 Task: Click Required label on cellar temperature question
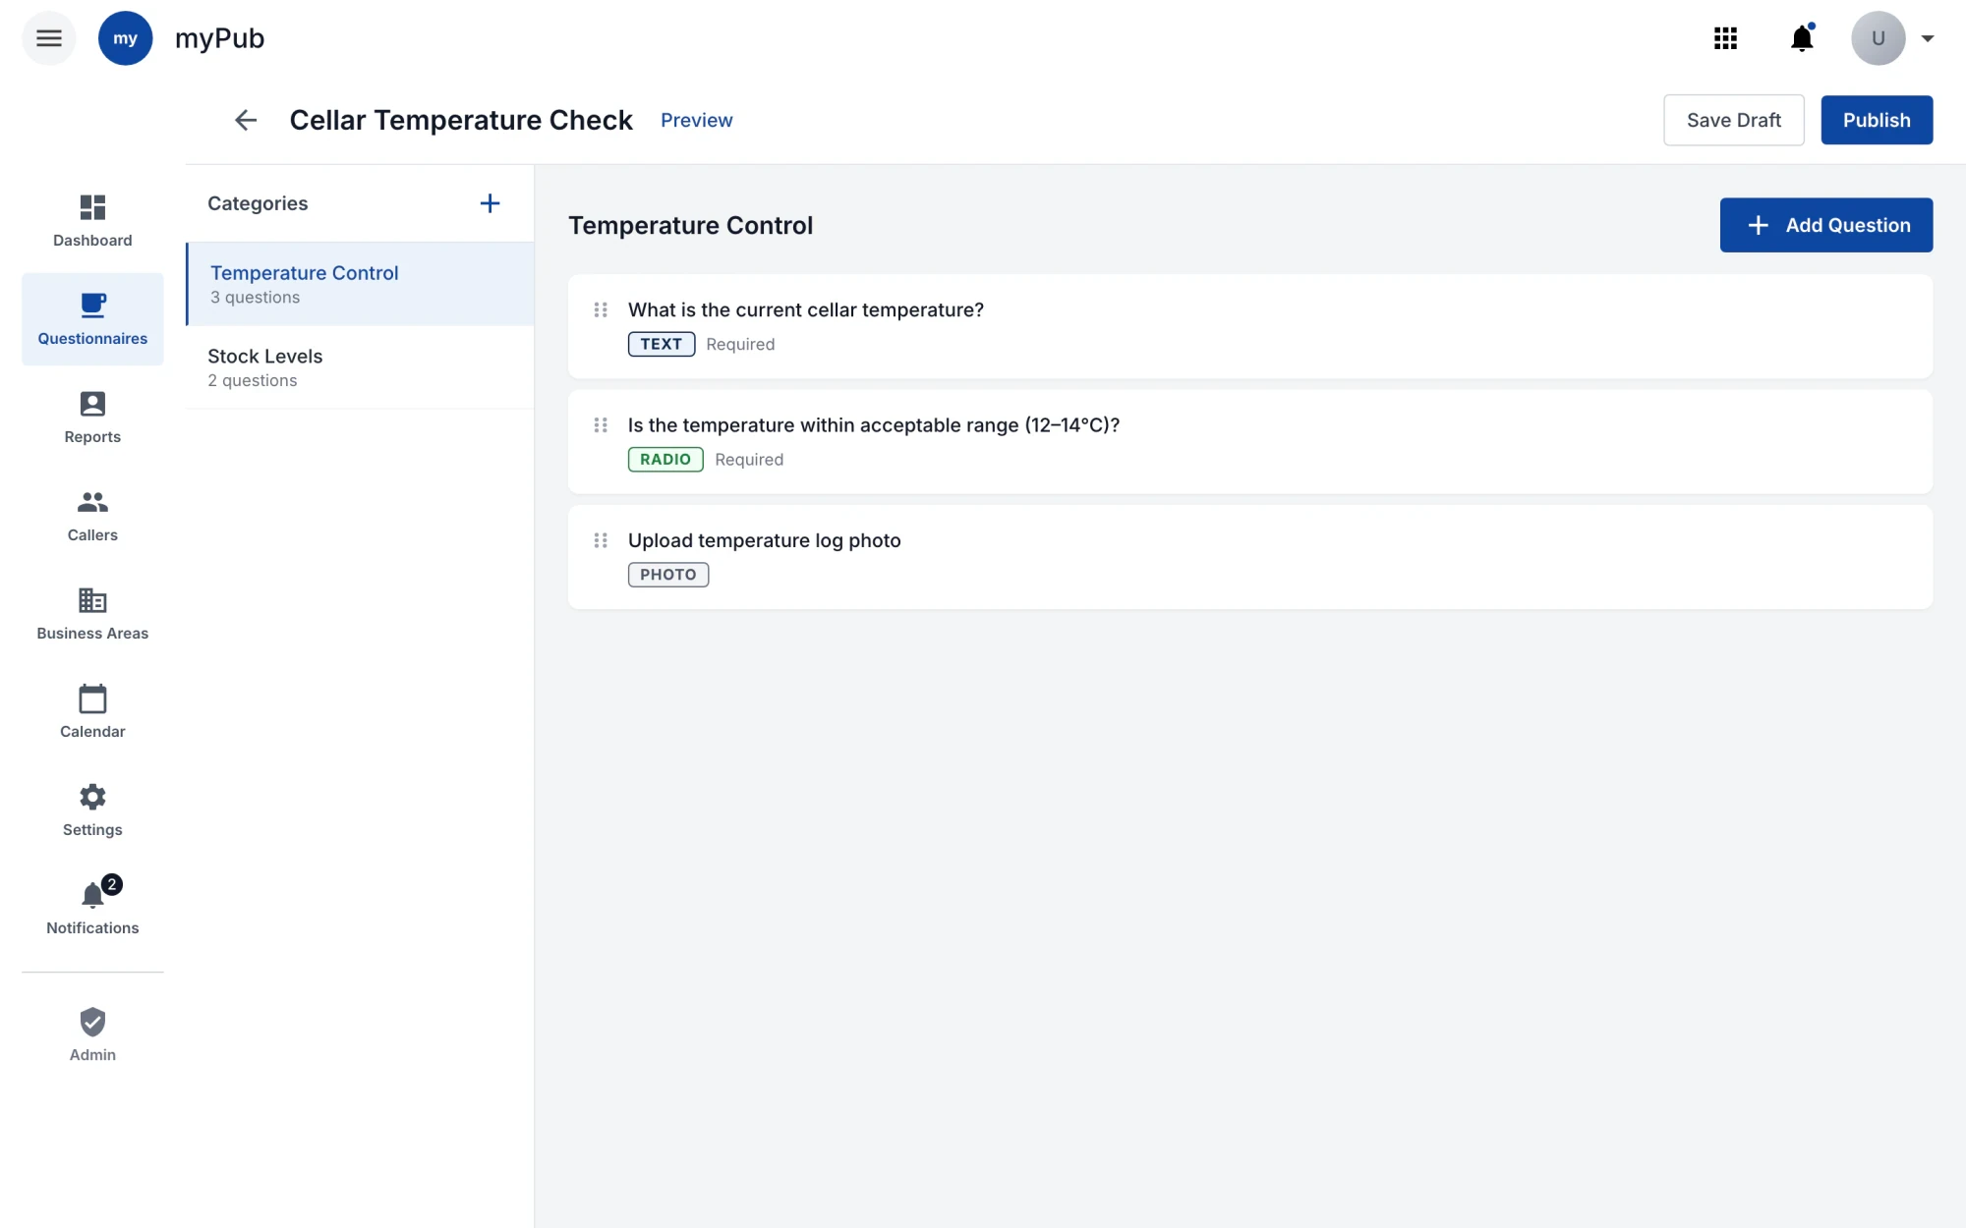tap(740, 344)
